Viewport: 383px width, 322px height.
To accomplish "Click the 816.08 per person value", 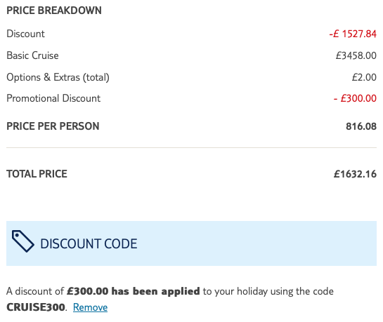I will [x=361, y=126].
